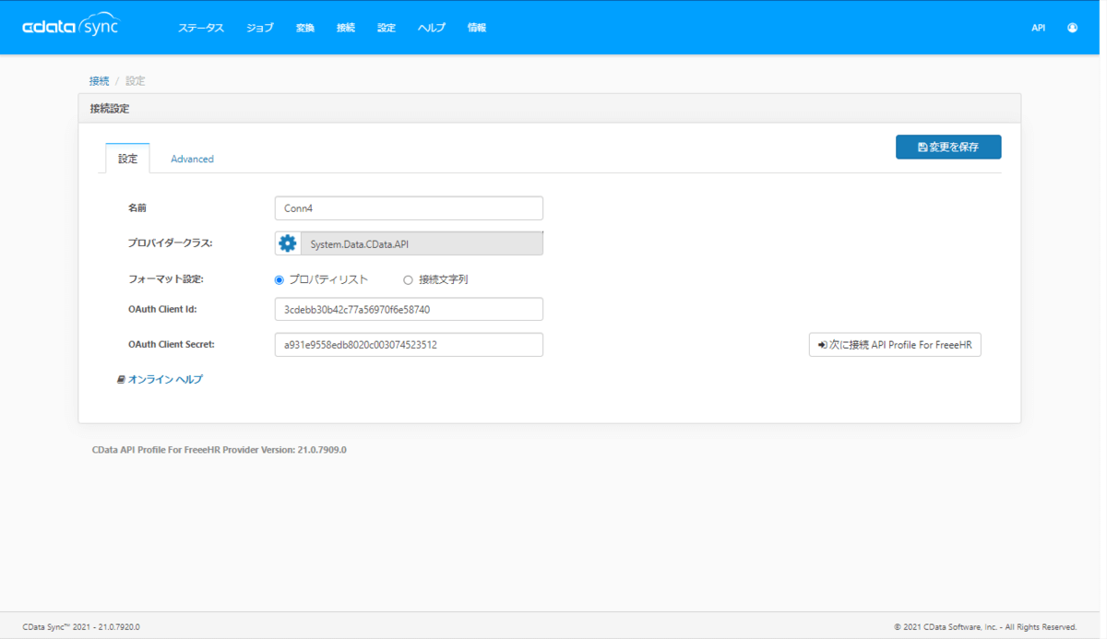Open the user account icon
Image resolution: width=1107 pixels, height=639 pixels.
tap(1072, 28)
